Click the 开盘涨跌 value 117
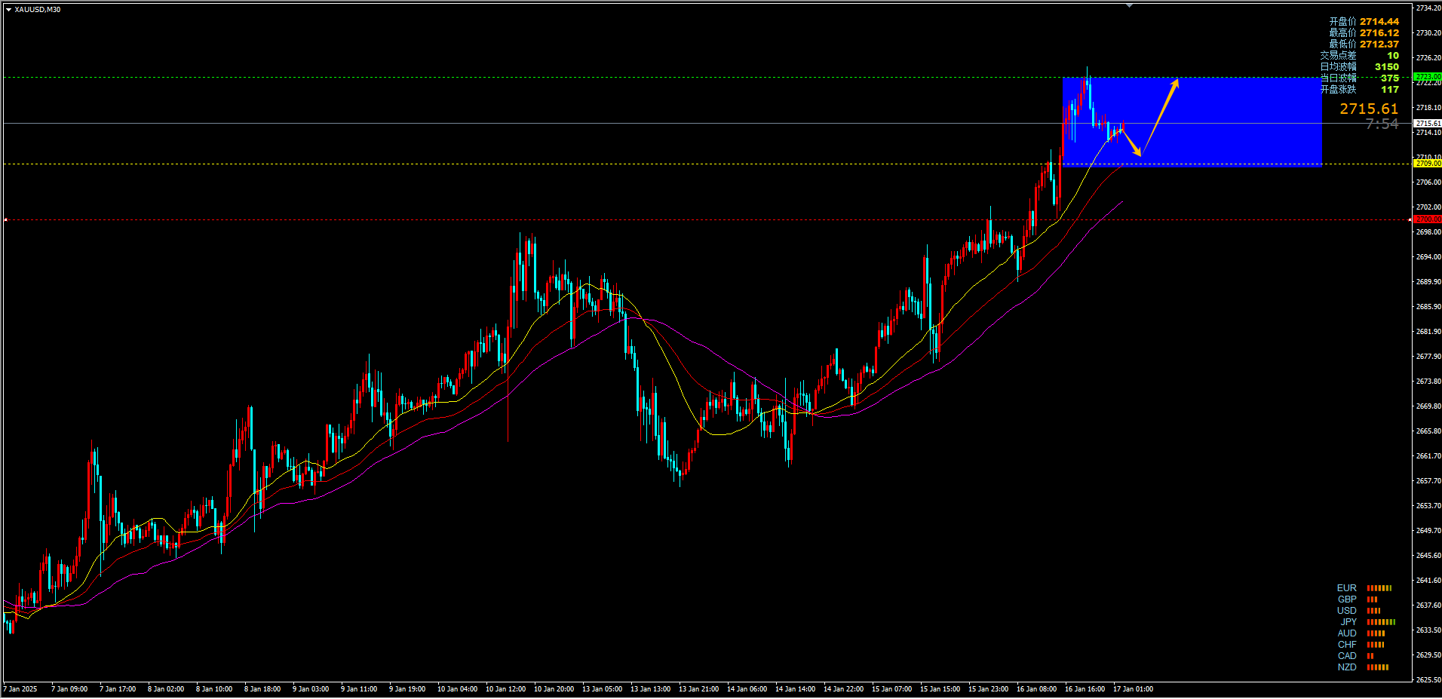1442x699 pixels. (1390, 90)
